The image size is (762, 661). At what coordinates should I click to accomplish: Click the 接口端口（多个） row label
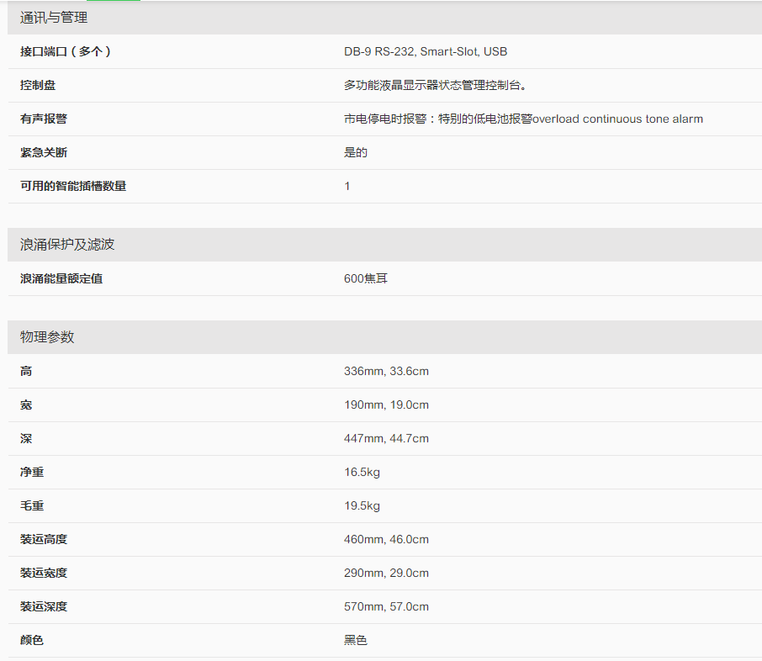coord(66,51)
